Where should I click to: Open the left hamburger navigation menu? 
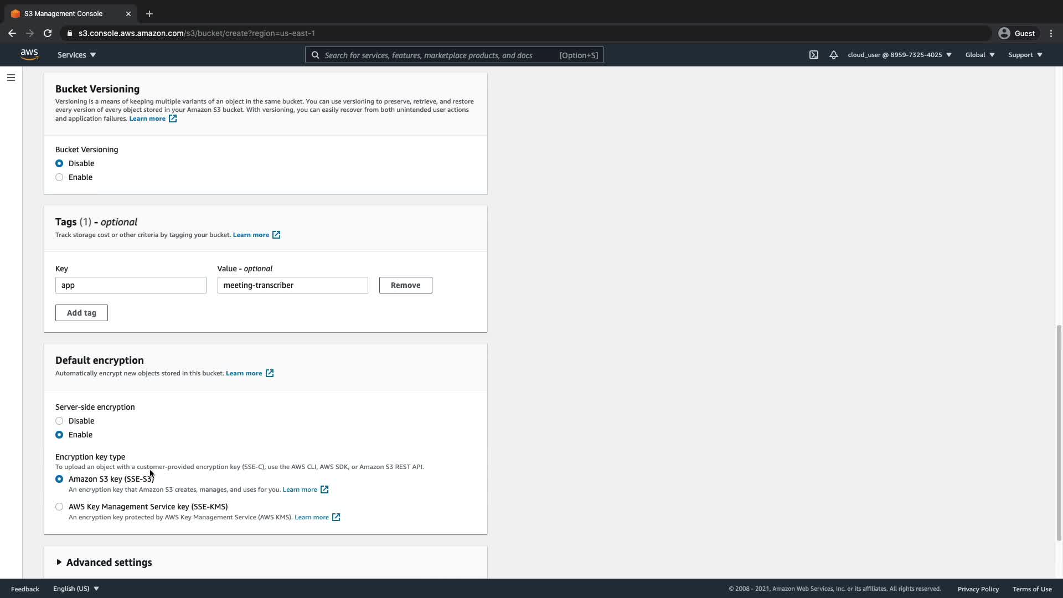click(11, 78)
